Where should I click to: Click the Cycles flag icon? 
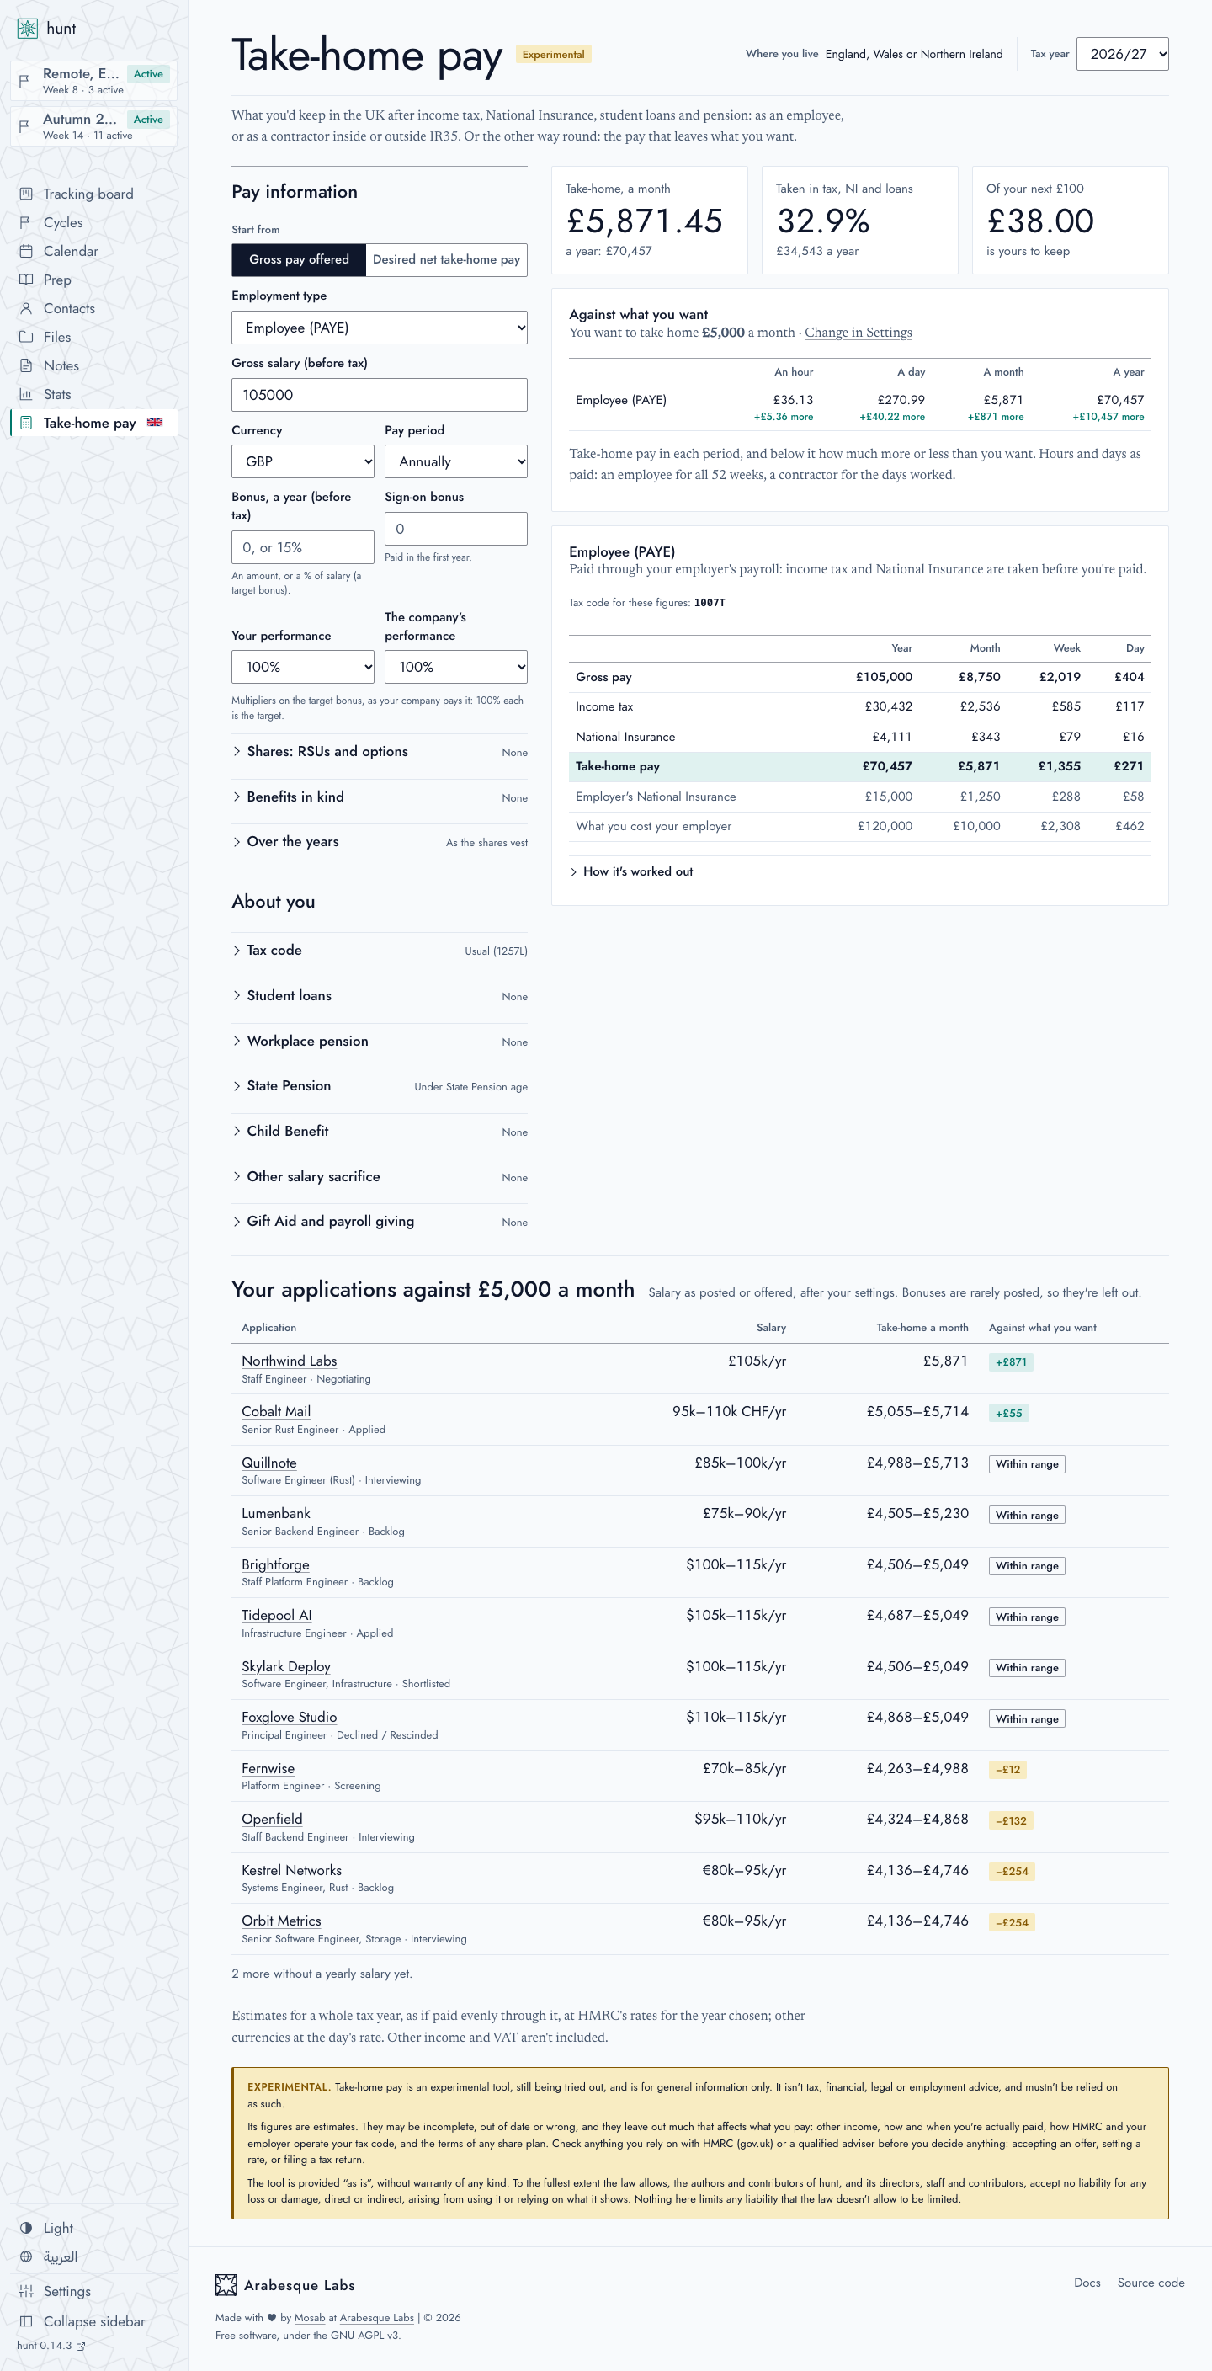coord(26,221)
